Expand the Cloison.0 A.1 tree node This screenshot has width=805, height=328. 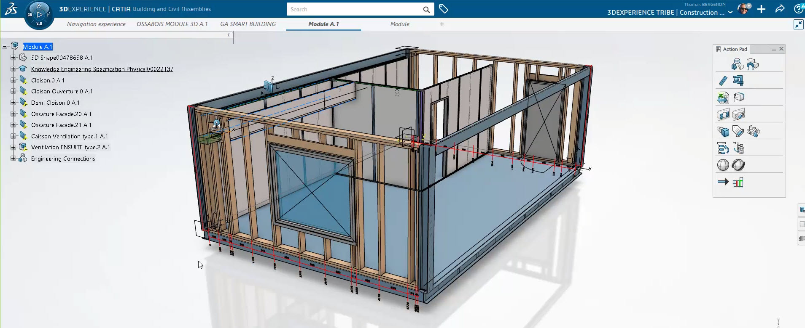(x=13, y=80)
